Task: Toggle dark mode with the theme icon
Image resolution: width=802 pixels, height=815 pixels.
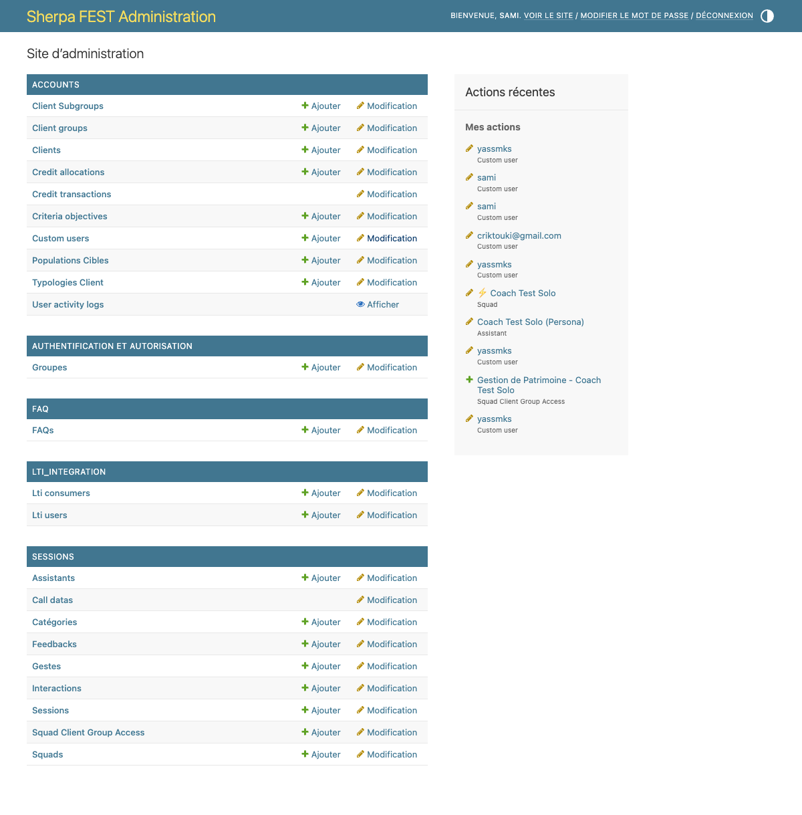Action: [x=767, y=15]
